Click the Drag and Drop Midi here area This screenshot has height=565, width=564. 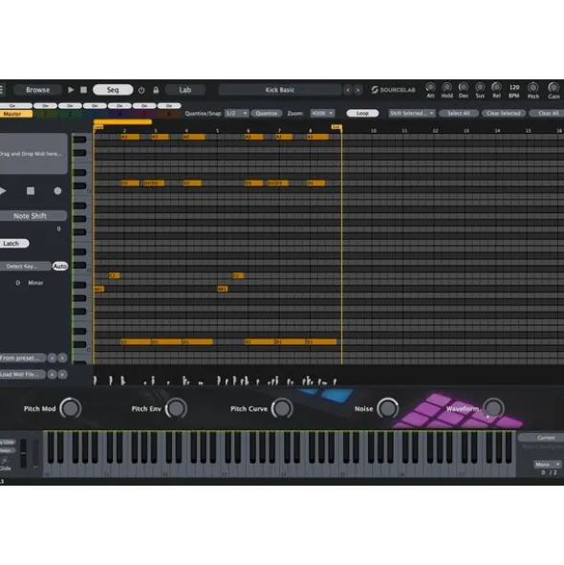coord(33,154)
